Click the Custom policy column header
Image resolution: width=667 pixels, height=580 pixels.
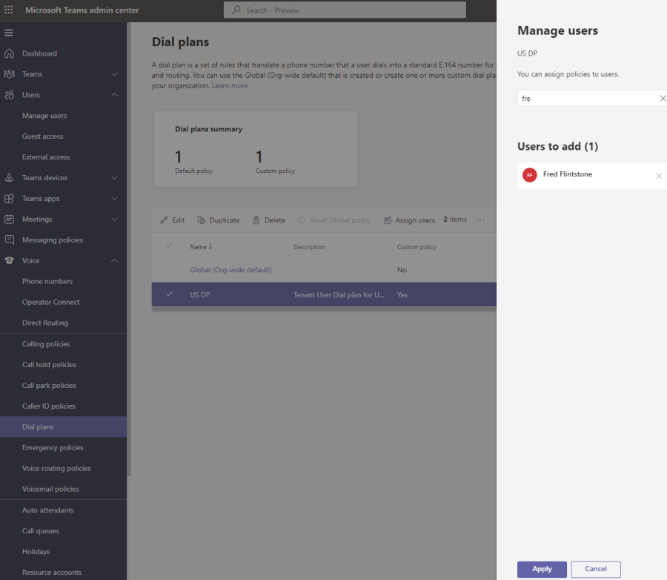pos(417,247)
